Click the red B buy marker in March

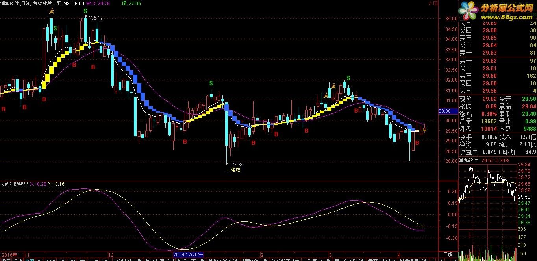point(356,111)
